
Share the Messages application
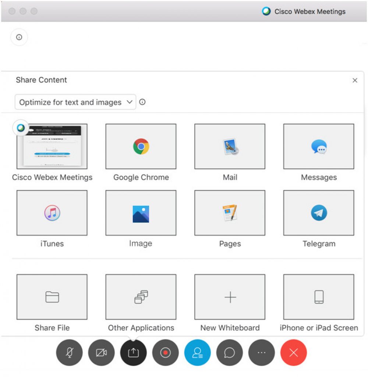tap(319, 147)
